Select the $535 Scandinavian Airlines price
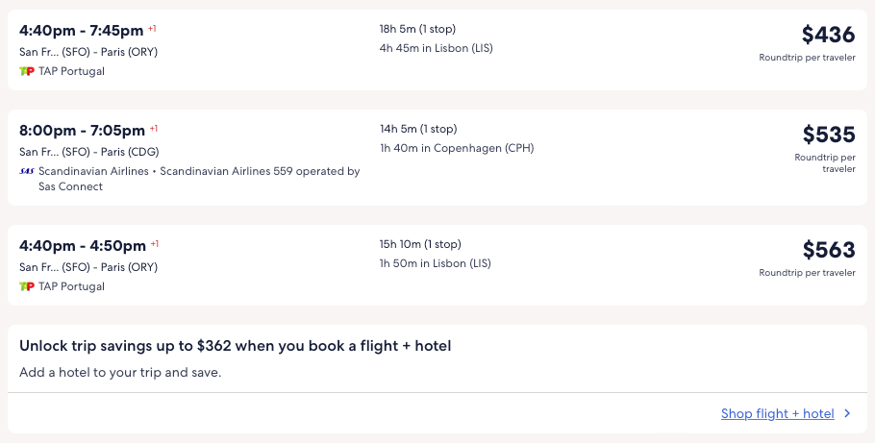Image resolution: width=875 pixels, height=443 pixels. (x=828, y=135)
